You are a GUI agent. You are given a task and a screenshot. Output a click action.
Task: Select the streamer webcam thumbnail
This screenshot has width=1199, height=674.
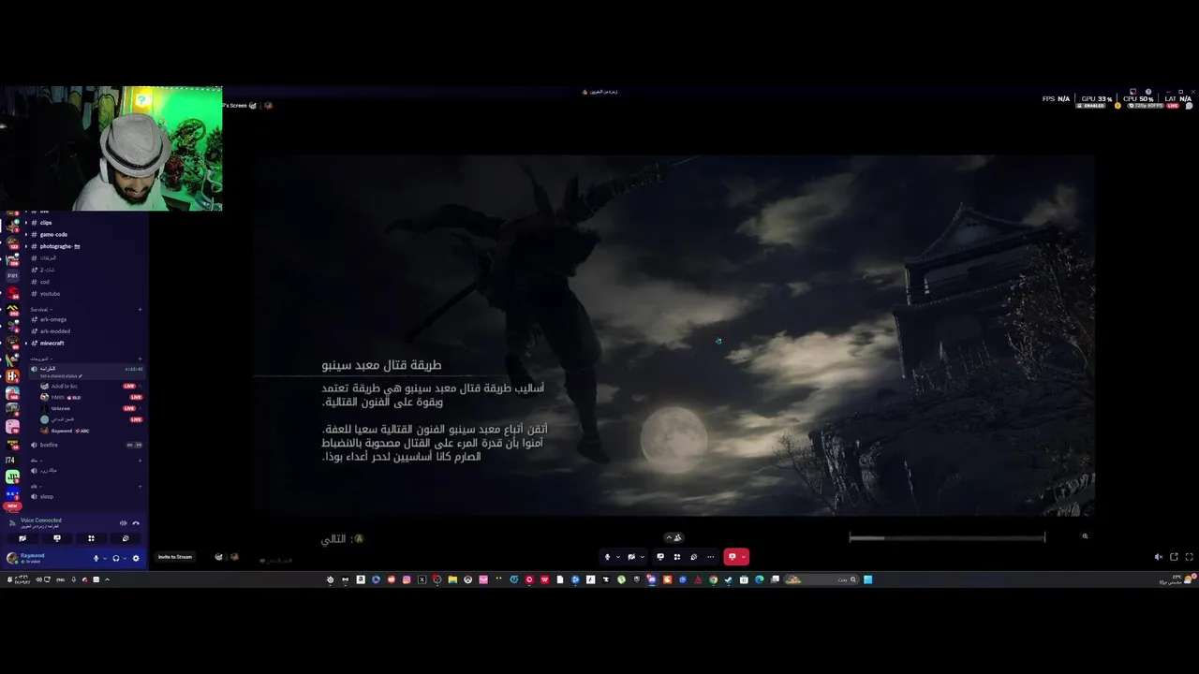coord(111,149)
